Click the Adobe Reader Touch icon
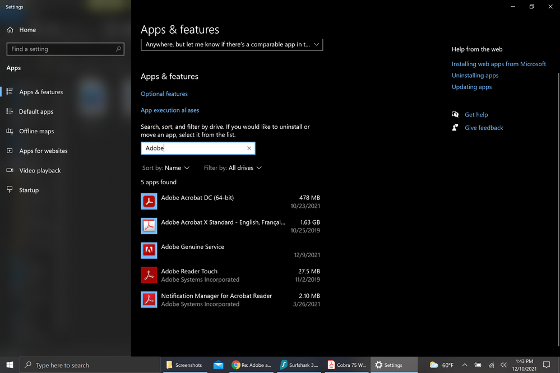Image resolution: width=560 pixels, height=373 pixels. tap(149, 275)
